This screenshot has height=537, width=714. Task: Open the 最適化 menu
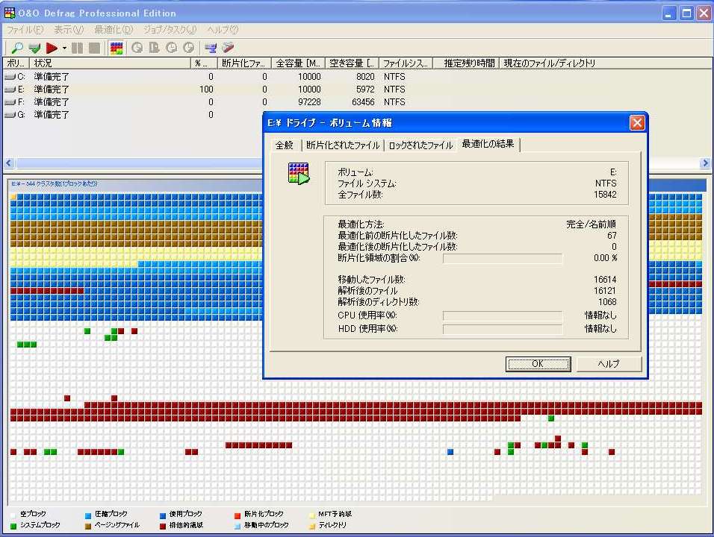tap(114, 30)
